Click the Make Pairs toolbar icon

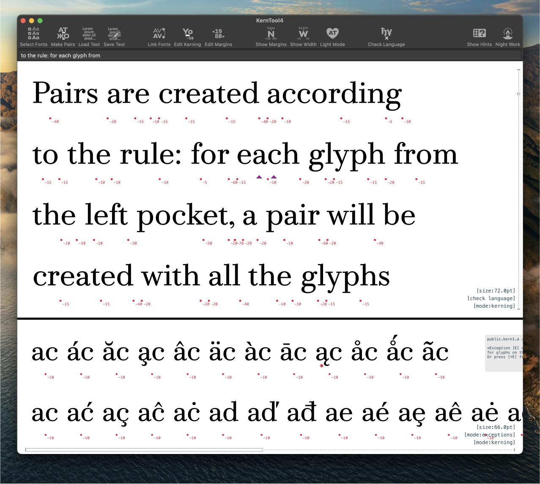(63, 37)
